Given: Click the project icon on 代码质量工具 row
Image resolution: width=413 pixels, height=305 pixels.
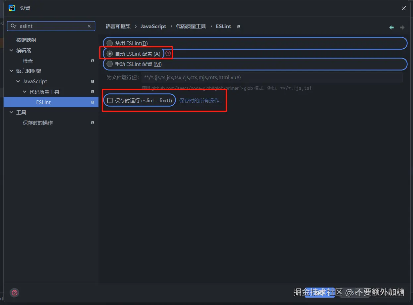Looking at the screenshot, I should [x=93, y=92].
